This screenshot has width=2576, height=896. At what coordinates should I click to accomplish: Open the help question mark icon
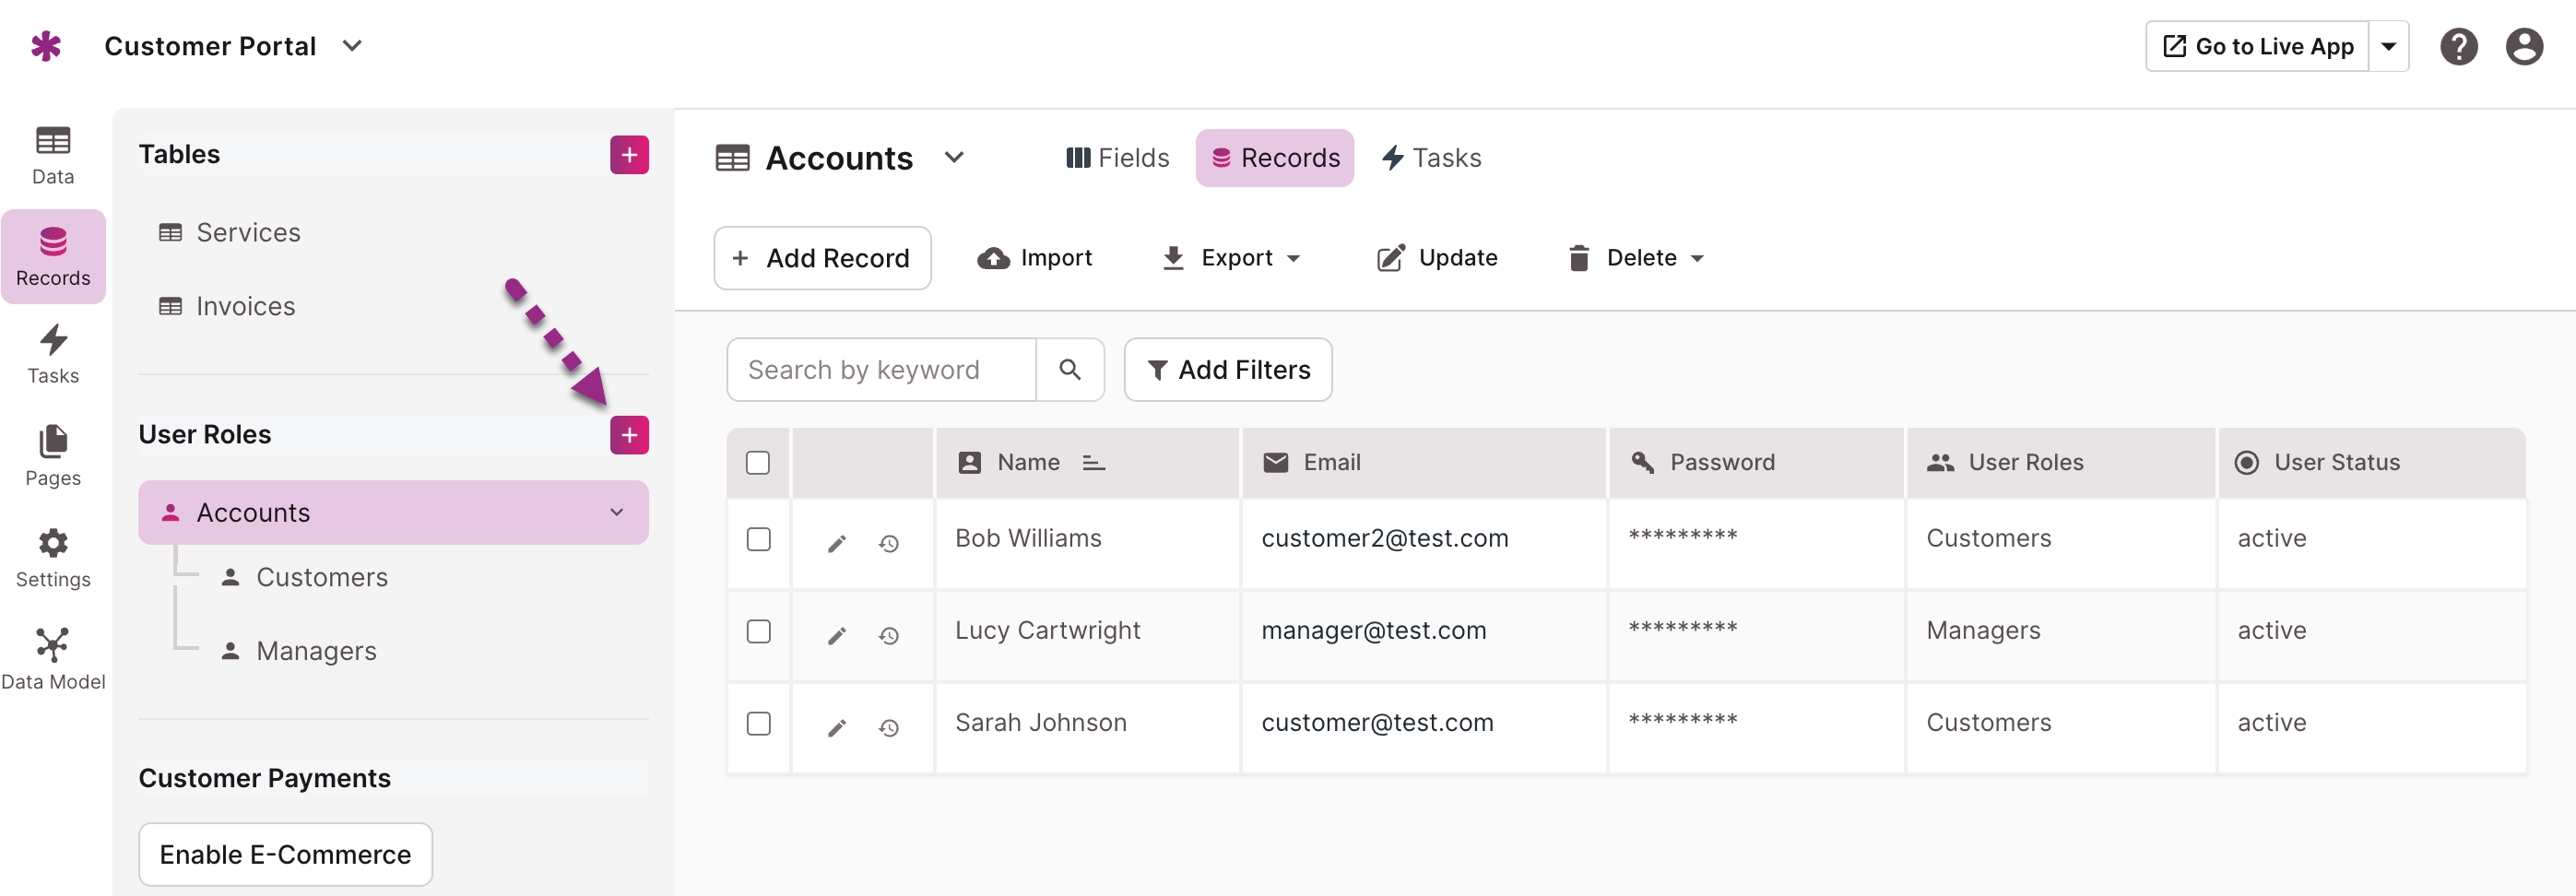coord(2458,46)
